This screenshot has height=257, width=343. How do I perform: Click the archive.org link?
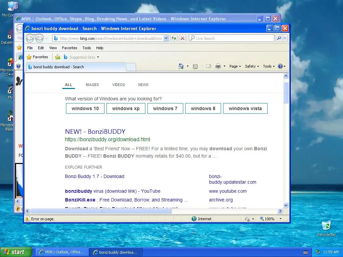click(221, 200)
